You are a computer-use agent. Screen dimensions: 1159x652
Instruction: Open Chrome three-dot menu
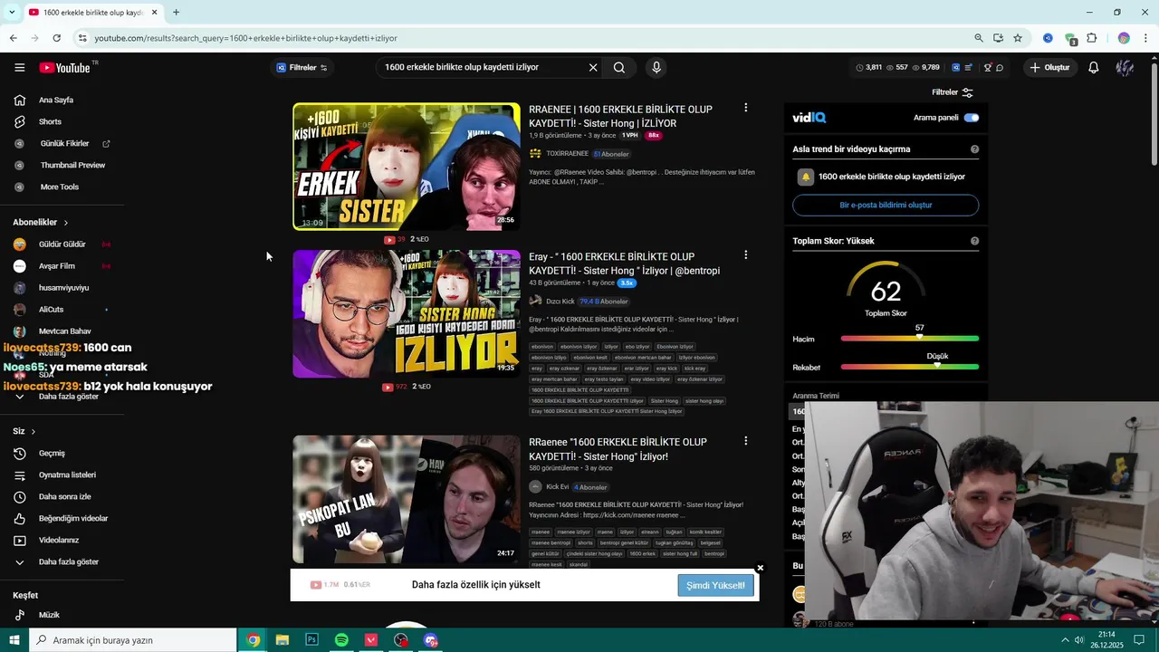[x=1146, y=38]
